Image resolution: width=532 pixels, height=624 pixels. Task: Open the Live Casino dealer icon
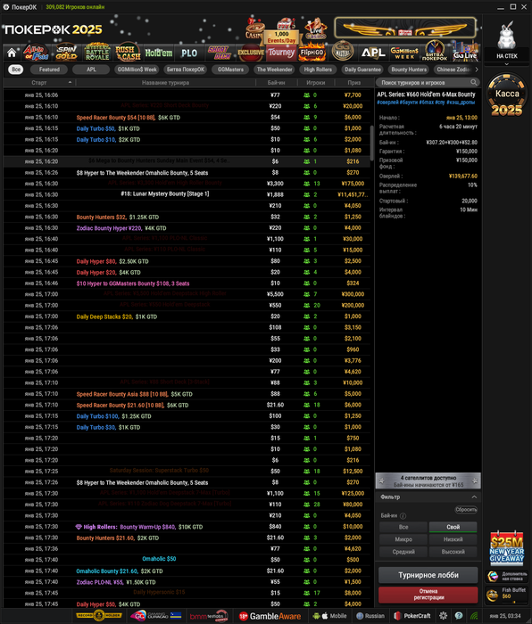point(315,29)
